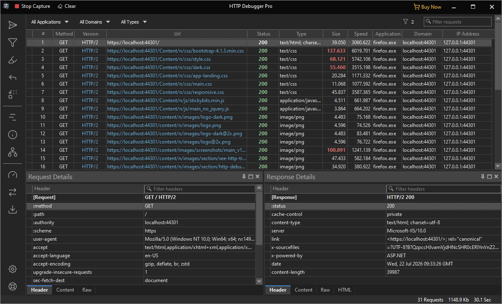Image resolution: width=502 pixels, height=304 pixels.
Task: Select the dark.css request url
Action: coord(159,67)
